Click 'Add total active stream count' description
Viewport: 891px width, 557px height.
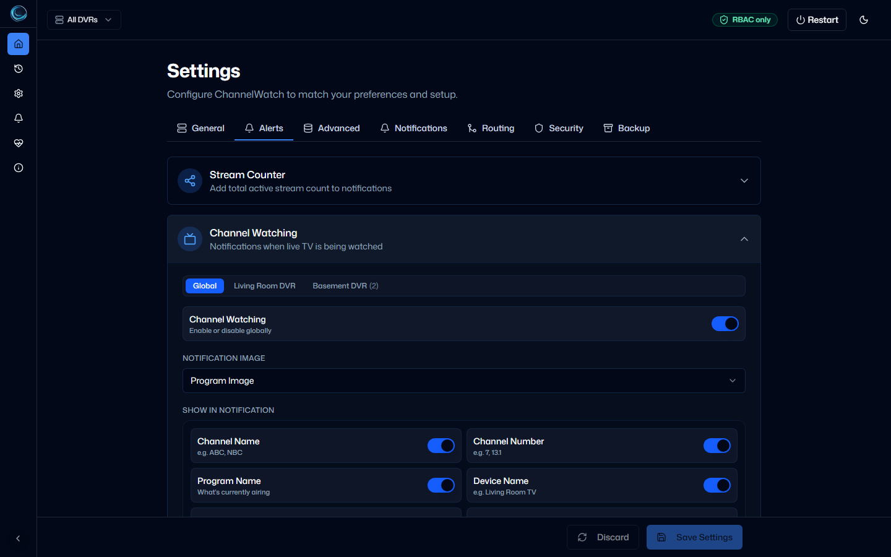click(301, 188)
